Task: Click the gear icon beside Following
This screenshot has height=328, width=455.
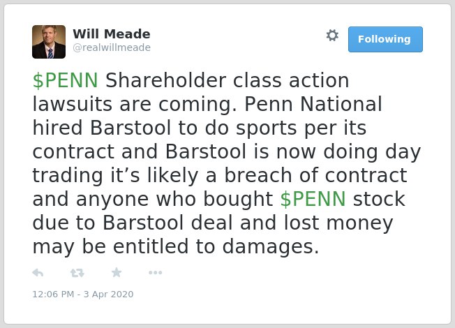Action: coord(332,36)
